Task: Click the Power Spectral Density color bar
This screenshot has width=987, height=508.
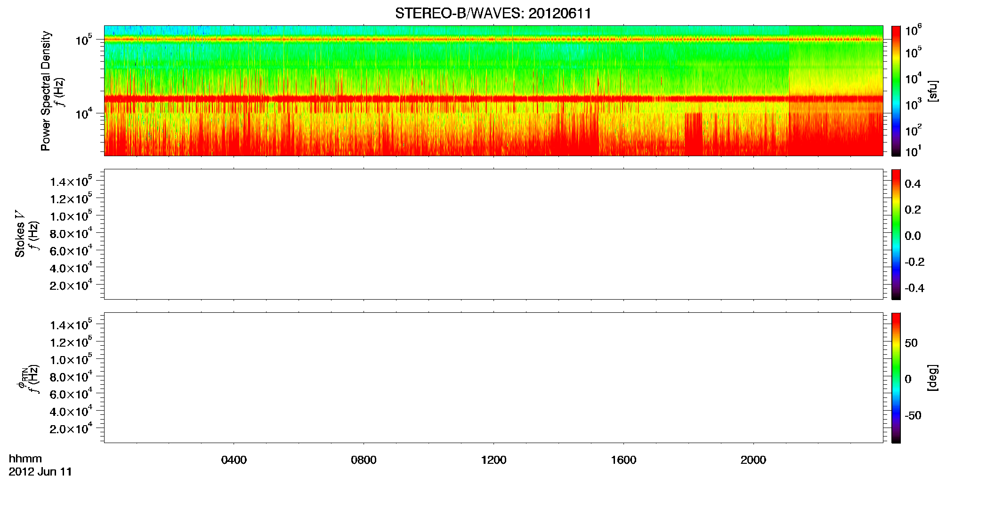Action: click(896, 91)
